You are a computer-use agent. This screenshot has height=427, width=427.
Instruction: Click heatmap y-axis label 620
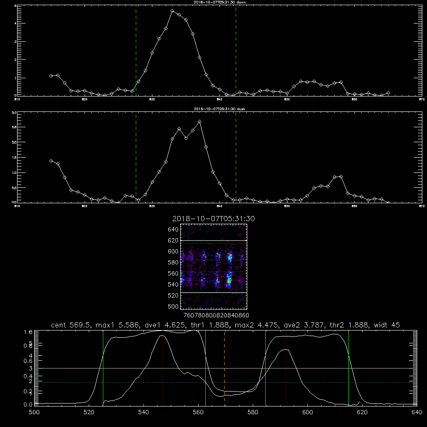pos(173,240)
